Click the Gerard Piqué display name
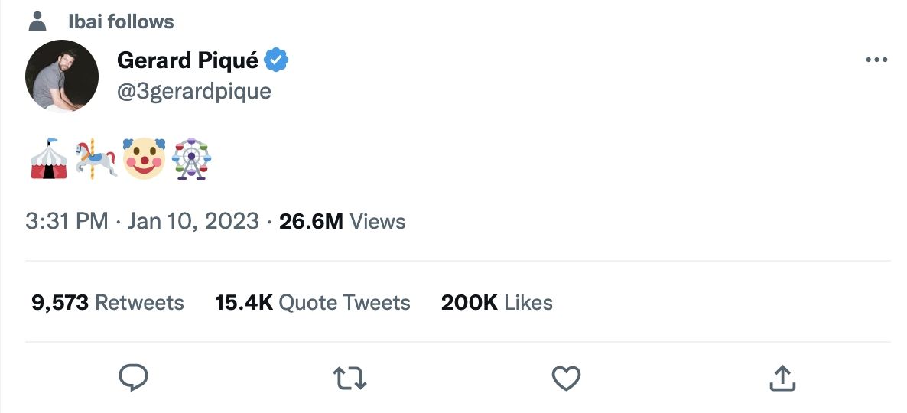The width and height of the screenshot is (907, 413). (x=187, y=60)
